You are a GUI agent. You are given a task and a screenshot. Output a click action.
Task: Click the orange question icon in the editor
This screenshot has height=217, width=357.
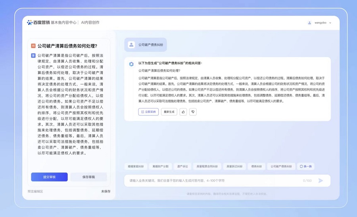[33, 46]
